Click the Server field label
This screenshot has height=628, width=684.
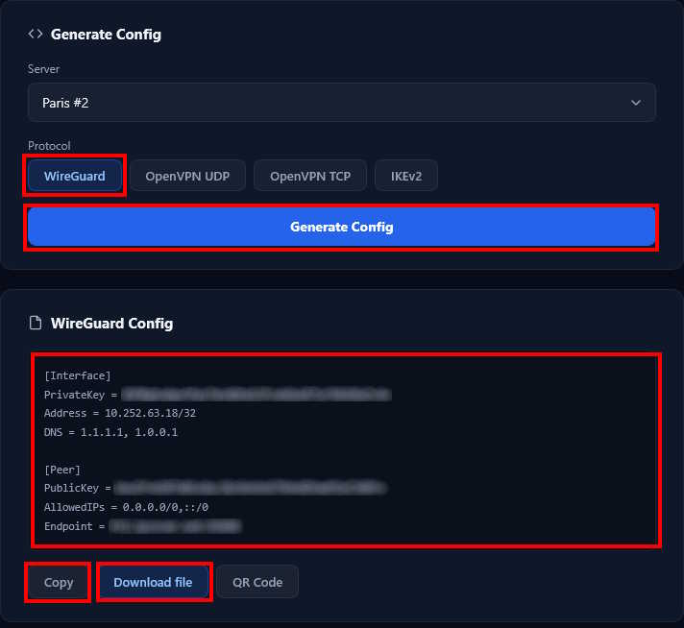43,69
